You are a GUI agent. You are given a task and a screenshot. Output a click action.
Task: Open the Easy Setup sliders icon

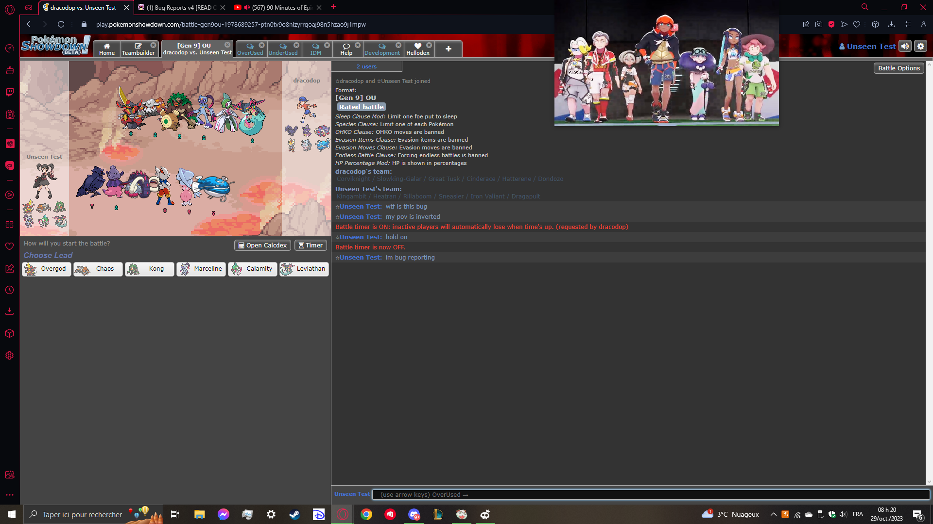[x=907, y=24]
